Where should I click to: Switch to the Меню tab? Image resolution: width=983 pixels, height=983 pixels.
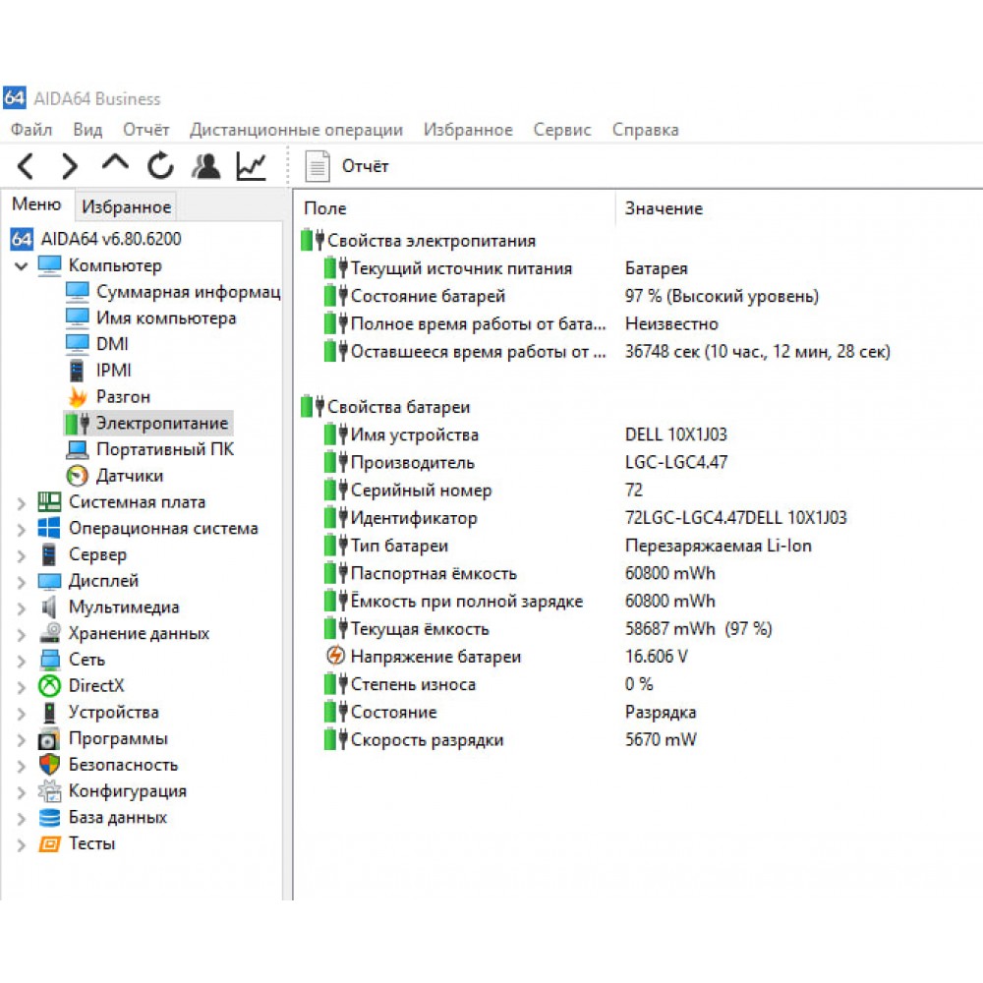[36, 204]
